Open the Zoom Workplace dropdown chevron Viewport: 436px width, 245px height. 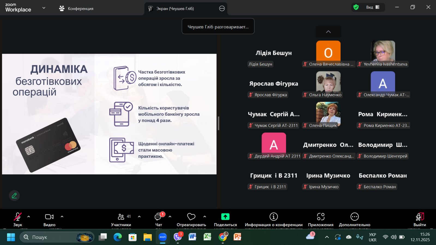[44, 8]
